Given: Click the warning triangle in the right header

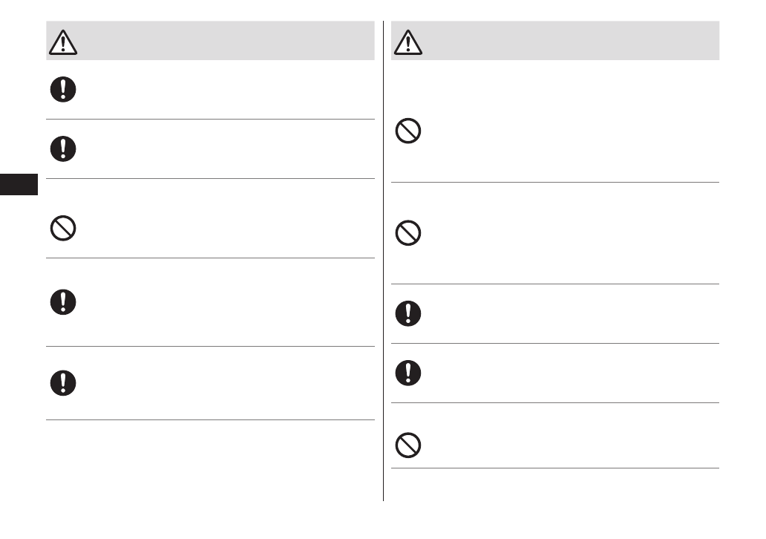Looking at the screenshot, I should [x=408, y=42].
